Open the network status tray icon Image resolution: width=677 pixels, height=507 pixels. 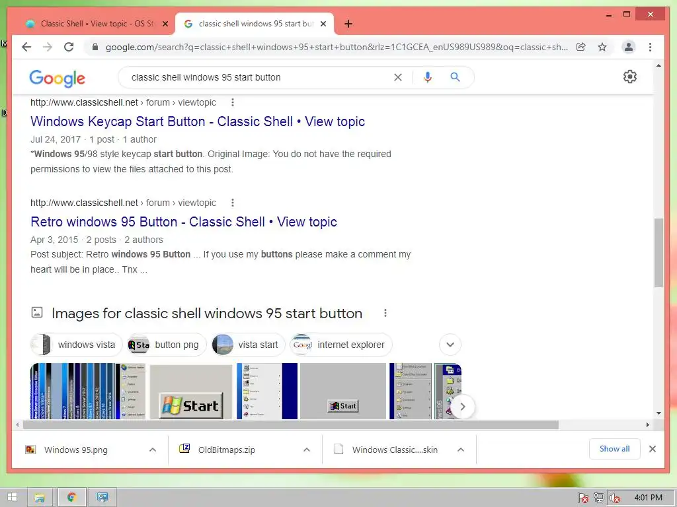click(598, 498)
